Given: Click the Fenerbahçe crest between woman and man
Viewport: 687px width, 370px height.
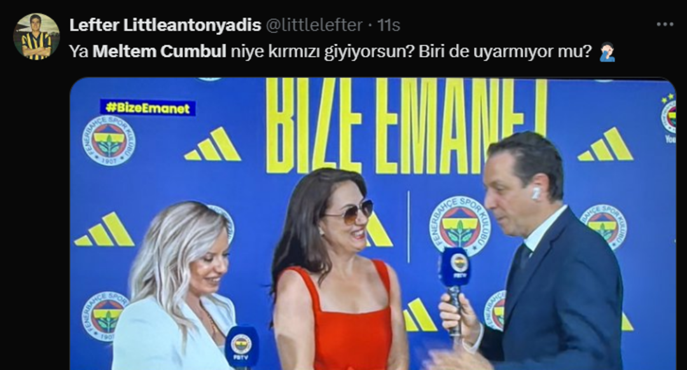Looking at the screenshot, I should 460,225.
